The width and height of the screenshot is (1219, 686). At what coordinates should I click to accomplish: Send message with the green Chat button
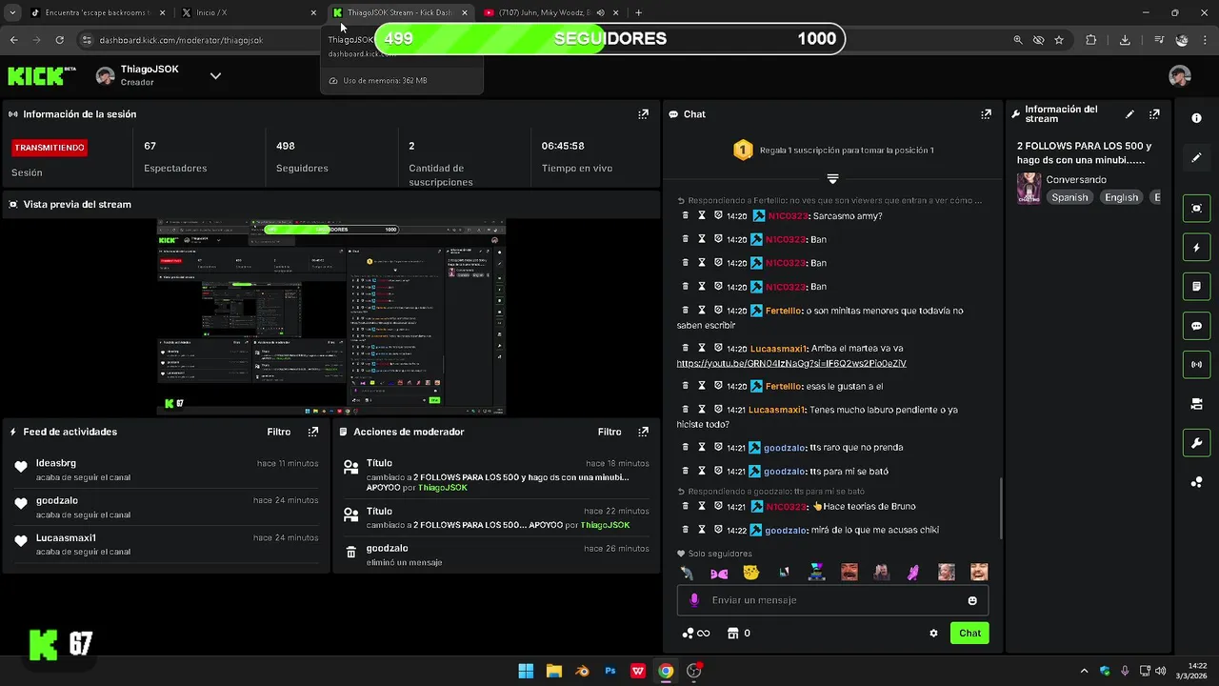click(x=969, y=633)
